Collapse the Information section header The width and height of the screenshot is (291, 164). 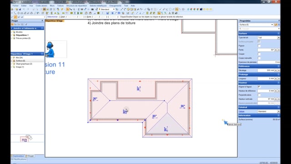pos(278,115)
